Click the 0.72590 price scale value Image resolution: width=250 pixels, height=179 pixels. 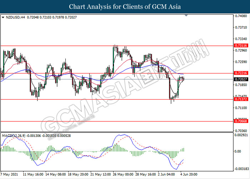(241, 62)
